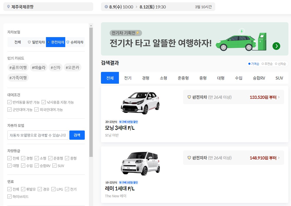Switch to the 소형 results tab
This screenshot has height=206, width=291.
click(164, 78)
